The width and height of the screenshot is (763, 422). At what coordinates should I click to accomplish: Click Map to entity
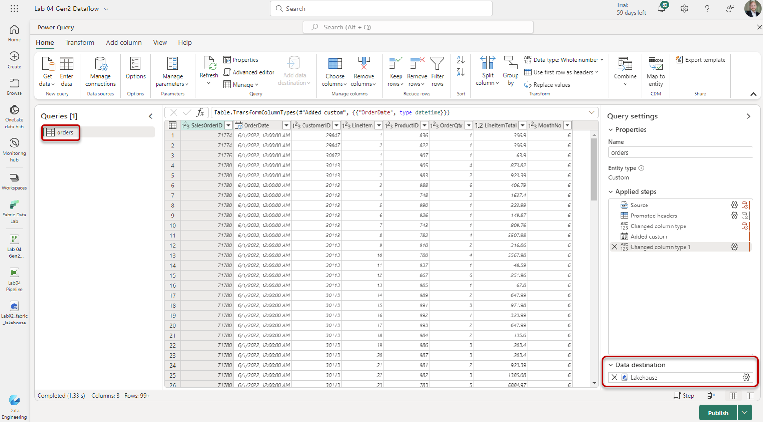pyautogui.click(x=655, y=71)
